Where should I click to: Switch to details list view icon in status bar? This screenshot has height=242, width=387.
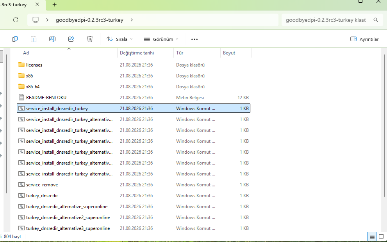pyautogui.click(x=372, y=237)
